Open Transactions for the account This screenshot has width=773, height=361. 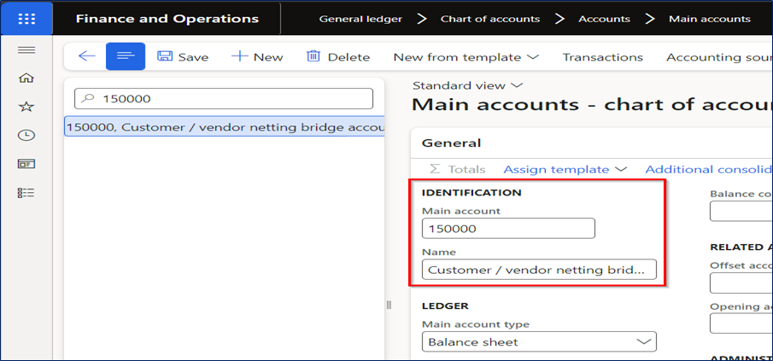(603, 57)
